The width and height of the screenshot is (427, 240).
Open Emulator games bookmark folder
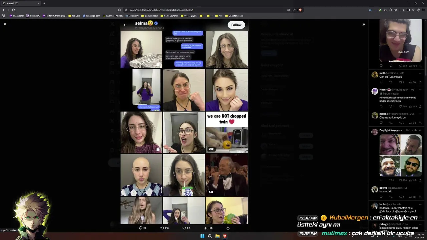click(234, 16)
